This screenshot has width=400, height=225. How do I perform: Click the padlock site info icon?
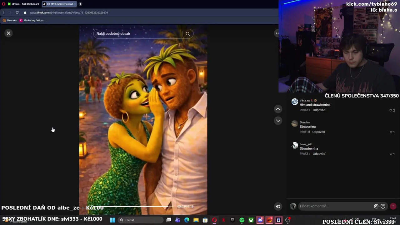[x=25, y=12]
